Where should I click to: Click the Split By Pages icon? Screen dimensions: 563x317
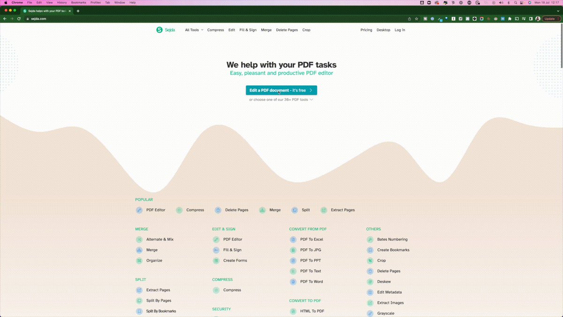[x=139, y=301]
